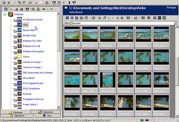
Task: Click the paste clipboard icon
Action: click(x=24, y=2)
